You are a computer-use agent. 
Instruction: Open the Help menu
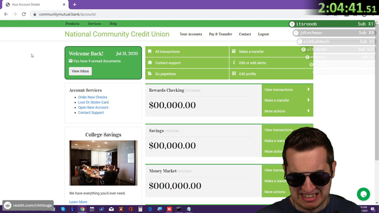click(x=113, y=24)
